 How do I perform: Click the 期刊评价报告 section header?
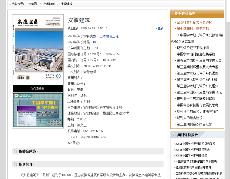point(197,135)
